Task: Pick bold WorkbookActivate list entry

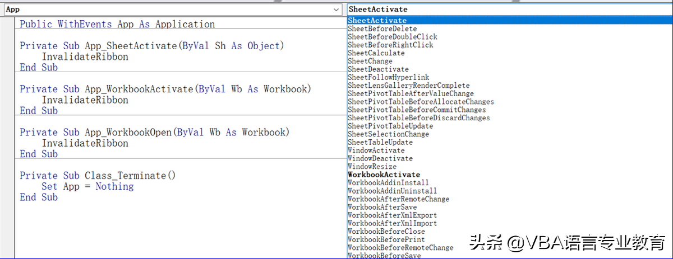Action: tap(384, 175)
